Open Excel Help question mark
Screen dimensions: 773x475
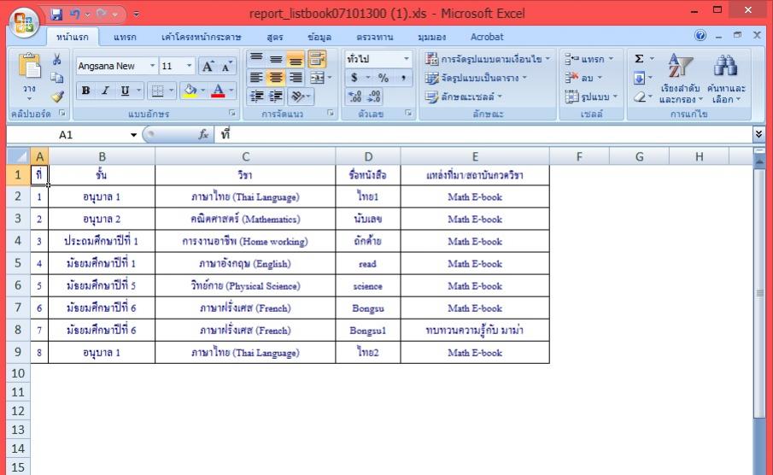700,36
